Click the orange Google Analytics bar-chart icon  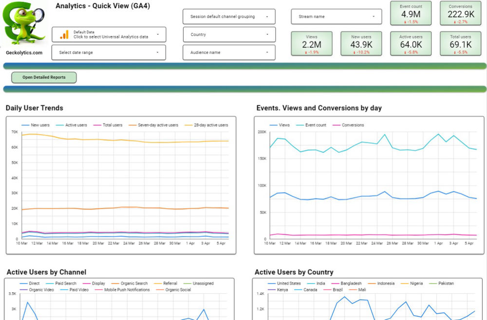click(64, 35)
